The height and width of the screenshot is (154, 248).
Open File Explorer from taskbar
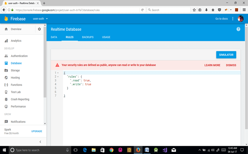coord(94,150)
